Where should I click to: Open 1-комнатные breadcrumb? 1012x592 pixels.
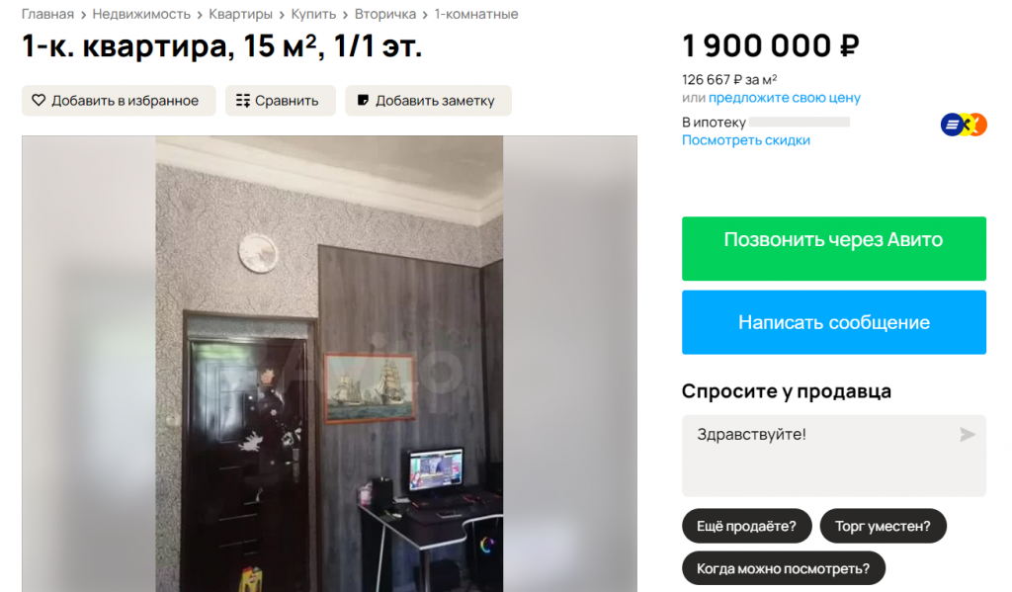(476, 14)
